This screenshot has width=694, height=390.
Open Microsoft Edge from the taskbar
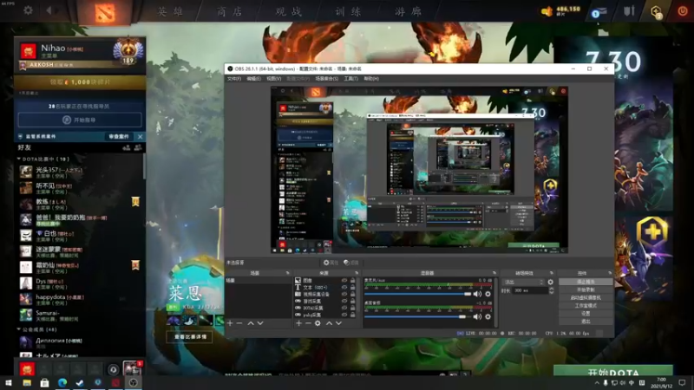point(62,383)
